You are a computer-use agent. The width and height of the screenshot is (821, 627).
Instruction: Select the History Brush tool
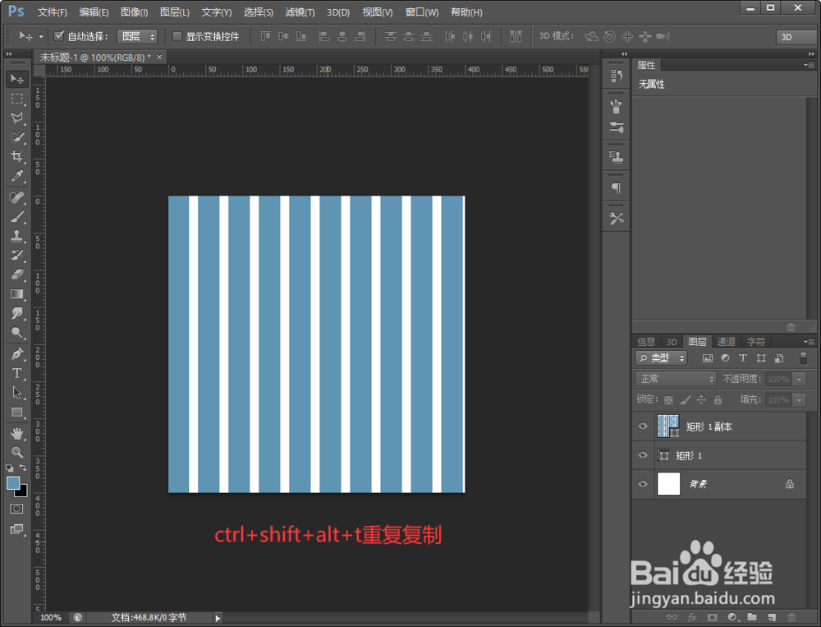pos(16,256)
